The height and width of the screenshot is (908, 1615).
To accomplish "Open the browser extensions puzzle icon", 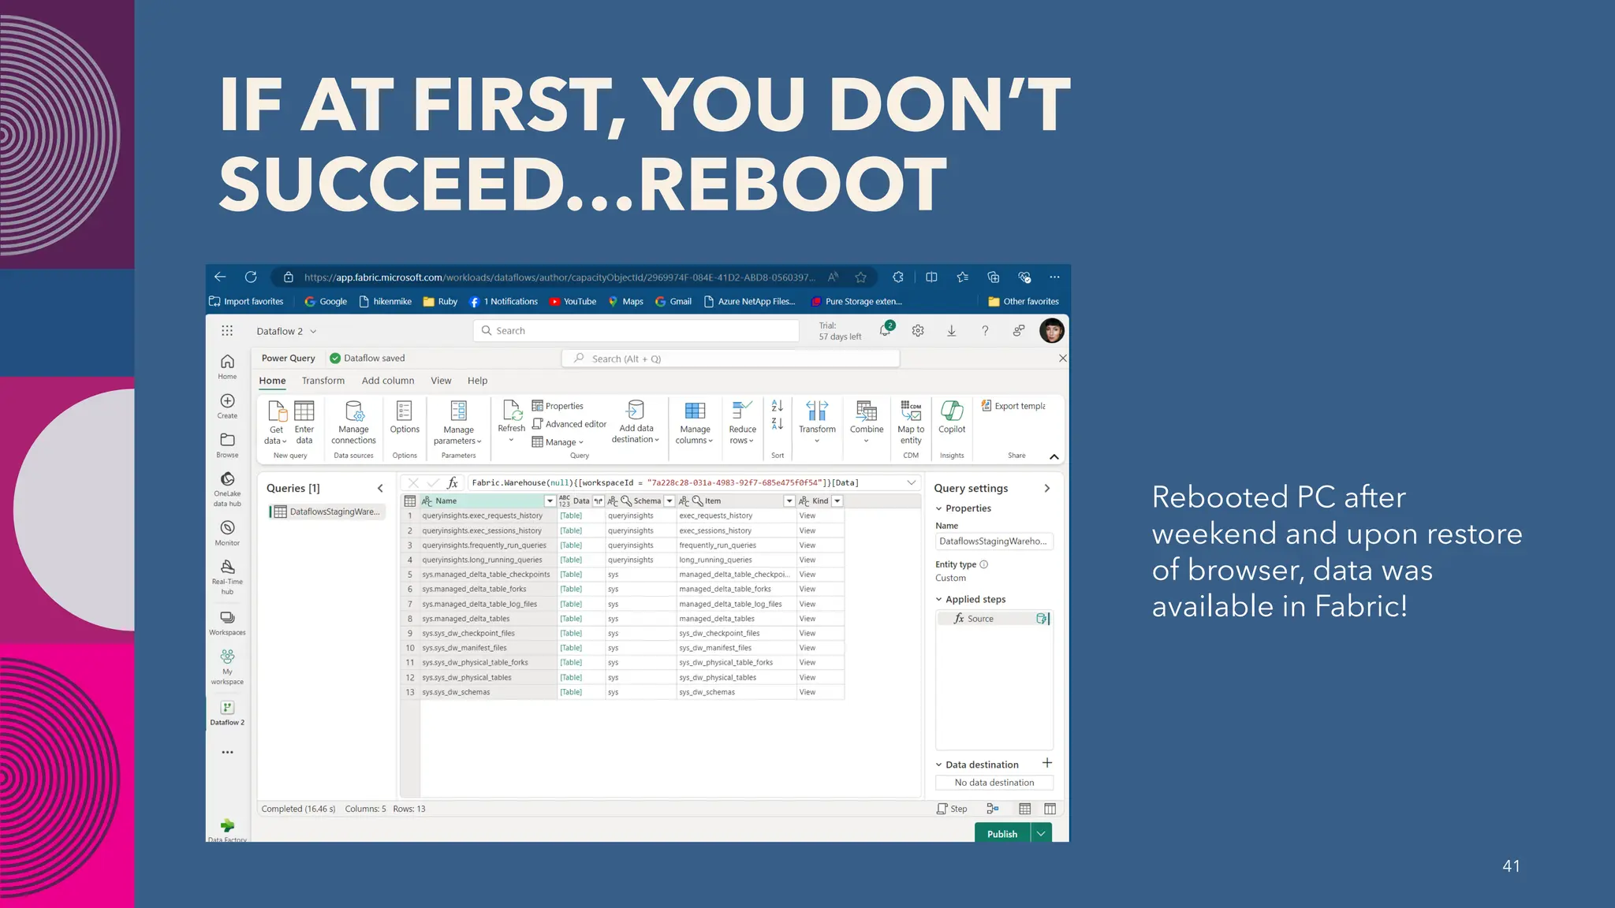I will [897, 277].
